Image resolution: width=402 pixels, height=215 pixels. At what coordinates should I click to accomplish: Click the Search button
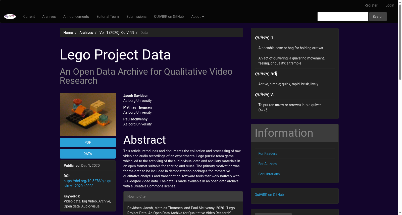coord(378,17)
